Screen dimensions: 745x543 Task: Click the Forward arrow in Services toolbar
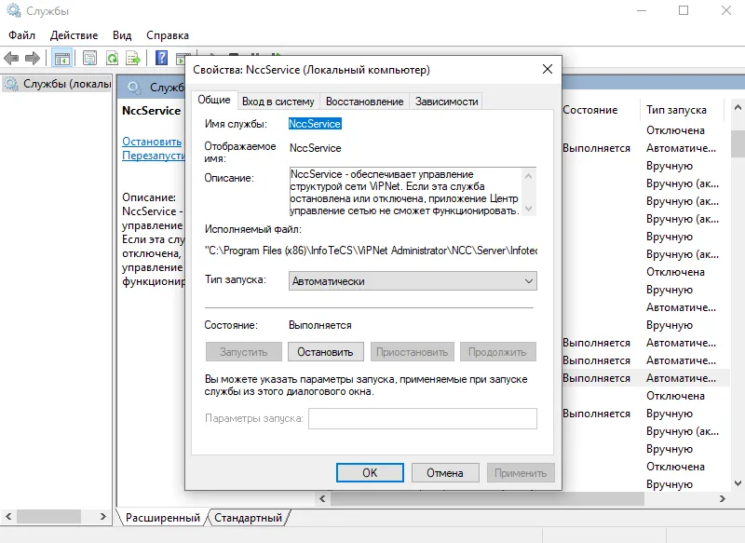click(33, 59)
